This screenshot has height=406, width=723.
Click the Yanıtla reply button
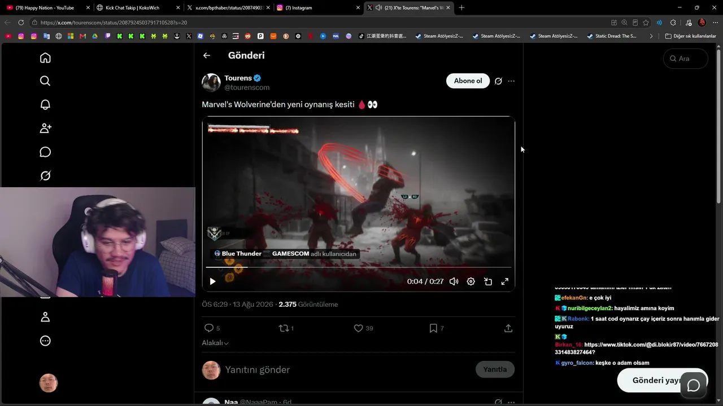point(495,369)
